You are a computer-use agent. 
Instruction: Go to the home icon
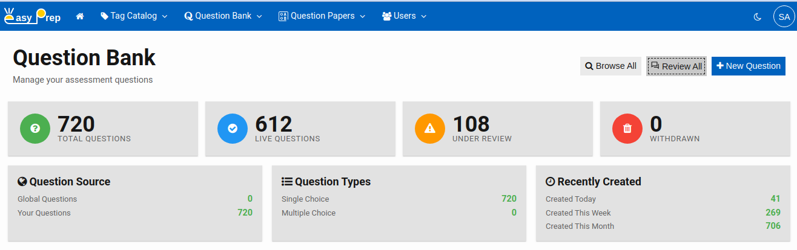click(80, 16)
